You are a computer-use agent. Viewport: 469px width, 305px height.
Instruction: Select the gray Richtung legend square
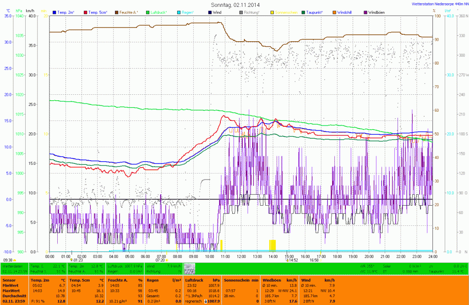pyautogui.click(x=241, y=12)
